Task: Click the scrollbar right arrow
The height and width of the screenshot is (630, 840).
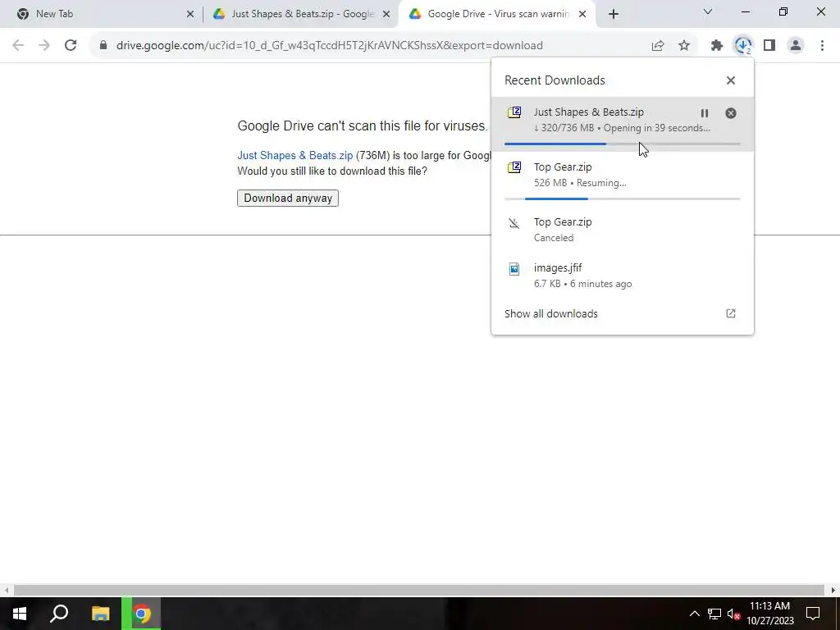Action: 833,590
